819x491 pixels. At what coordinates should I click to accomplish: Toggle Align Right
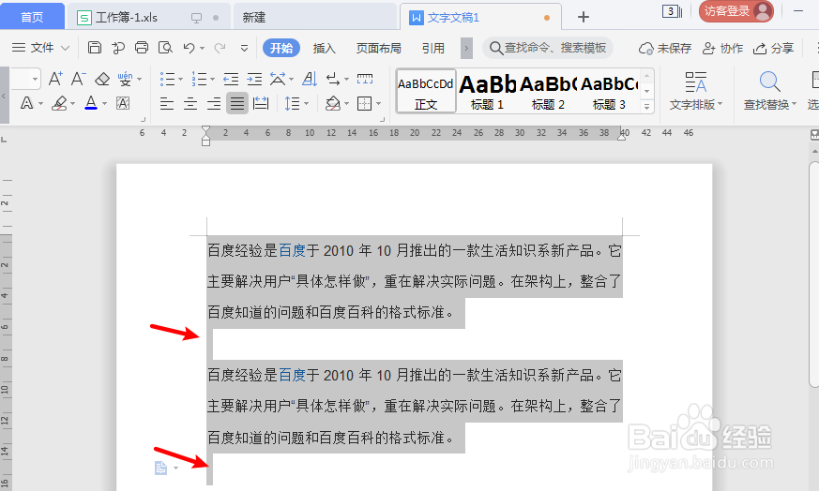[x=214, y=103]
